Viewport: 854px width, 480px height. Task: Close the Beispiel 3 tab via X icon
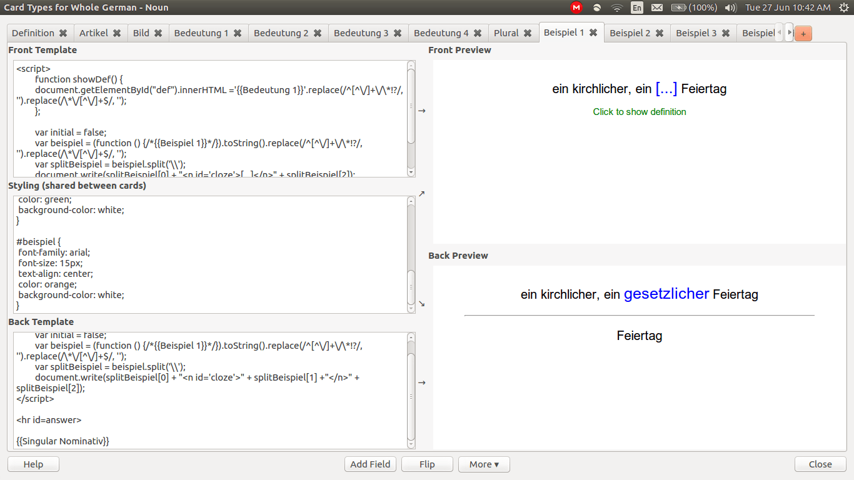(x=726, y=33)
